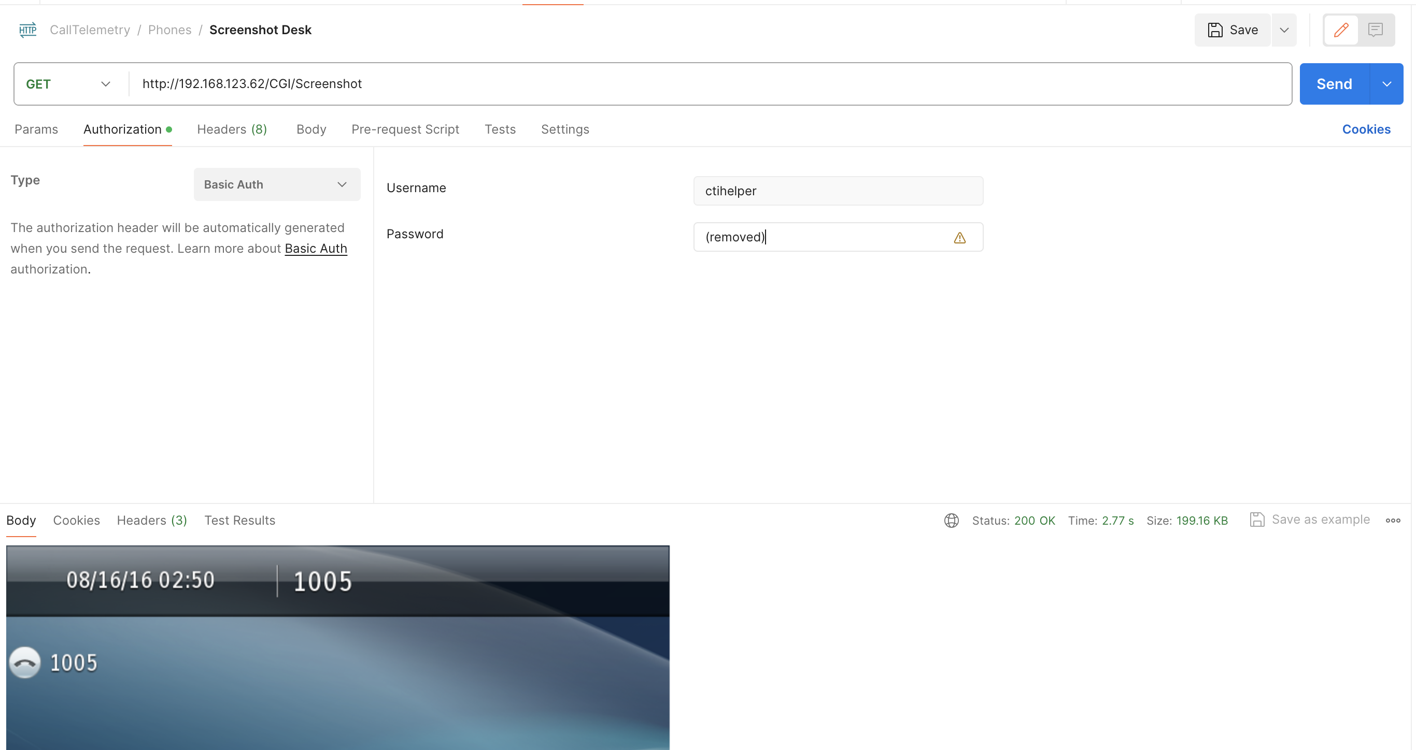1416x750 pixels.
Task: Switch to the Headers tab
Action: pos(231,129)
